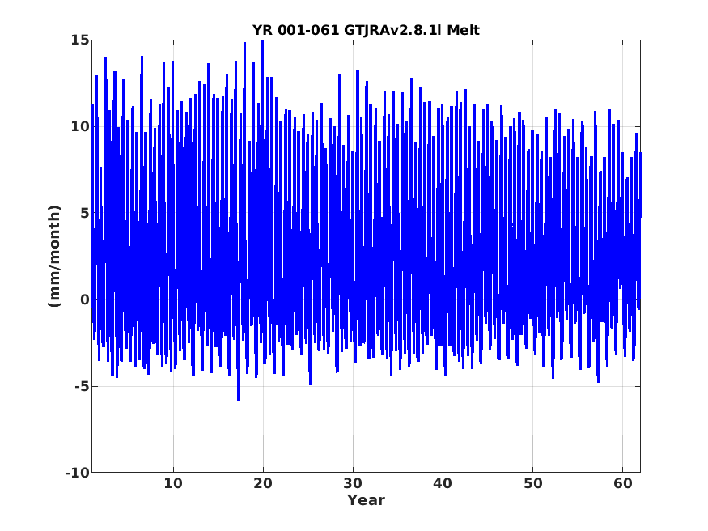
Task: Click x-axis tick label '20'
Action: click(x=263, y=483)
